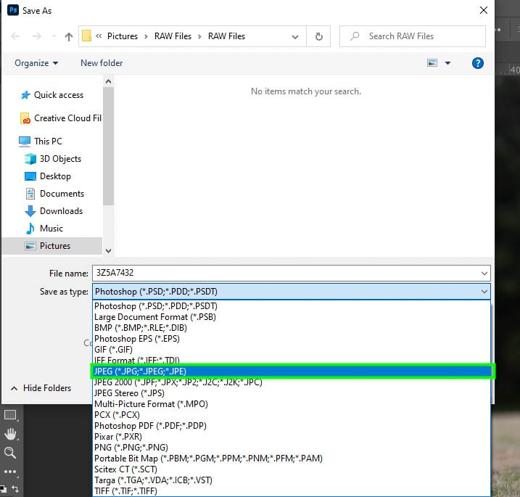Image resolution: width=520 pixels, height=497 pixels.
Task: Click the Search RAW Files box
Action: coord(413,36)
